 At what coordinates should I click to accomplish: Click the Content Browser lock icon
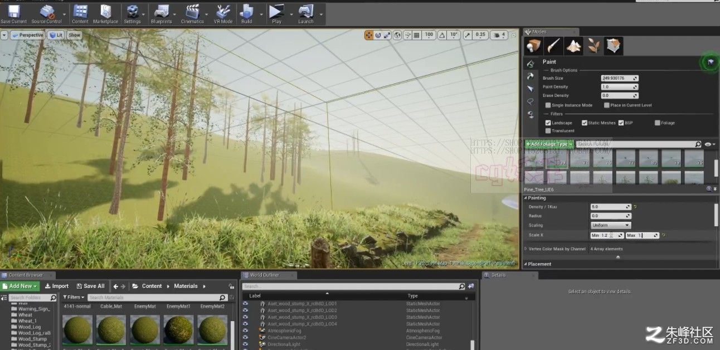pyautogui.click(x=231, y=286)
